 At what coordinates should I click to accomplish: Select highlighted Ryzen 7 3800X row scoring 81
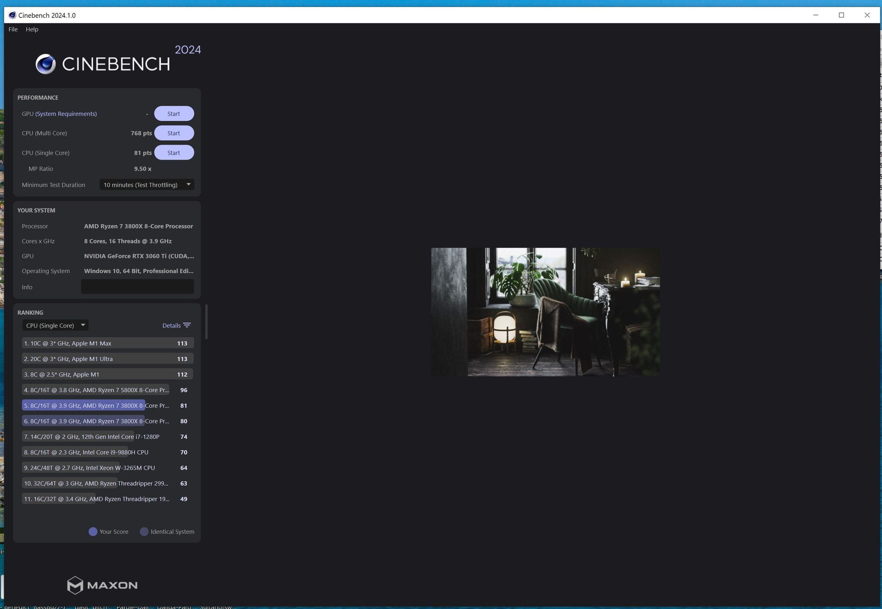tap(107, 406)
